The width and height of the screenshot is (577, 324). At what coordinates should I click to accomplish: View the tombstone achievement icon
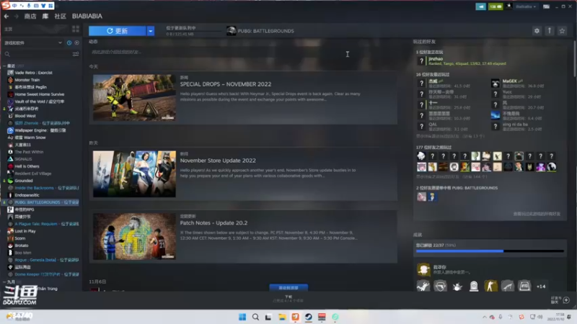click(x=474, y=286)
